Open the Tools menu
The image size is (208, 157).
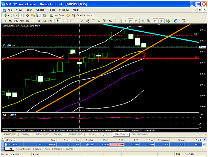pyautogui.click(x=52, y=10)
